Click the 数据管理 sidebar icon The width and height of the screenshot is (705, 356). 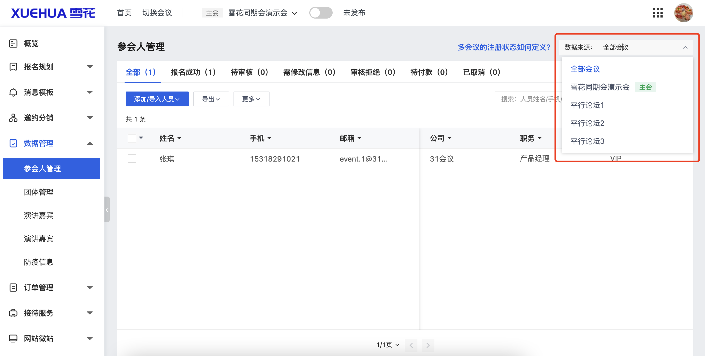(13, 143)
